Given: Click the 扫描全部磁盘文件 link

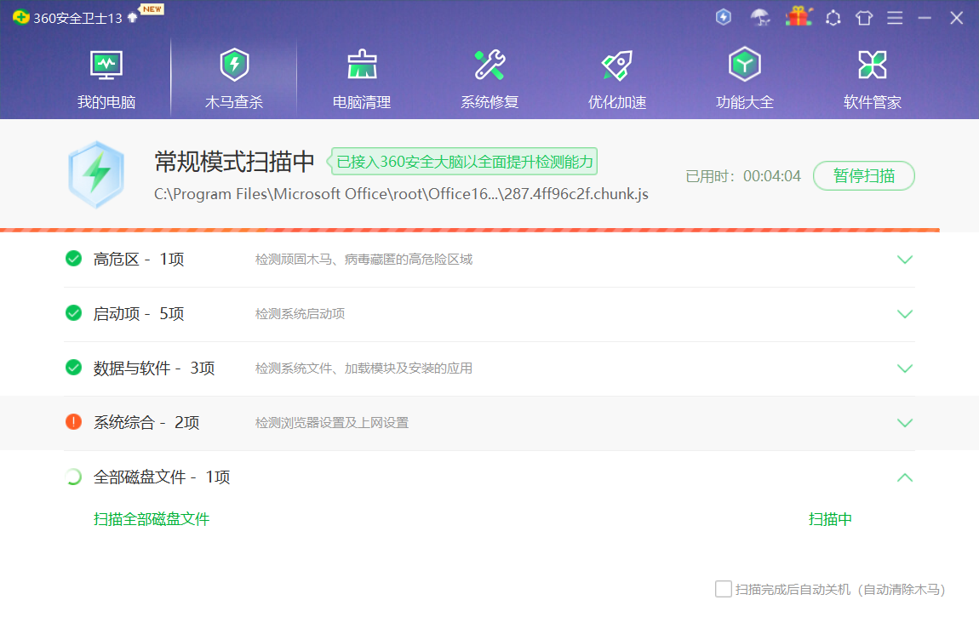Looking at the screenshot, I should [152, 519].
